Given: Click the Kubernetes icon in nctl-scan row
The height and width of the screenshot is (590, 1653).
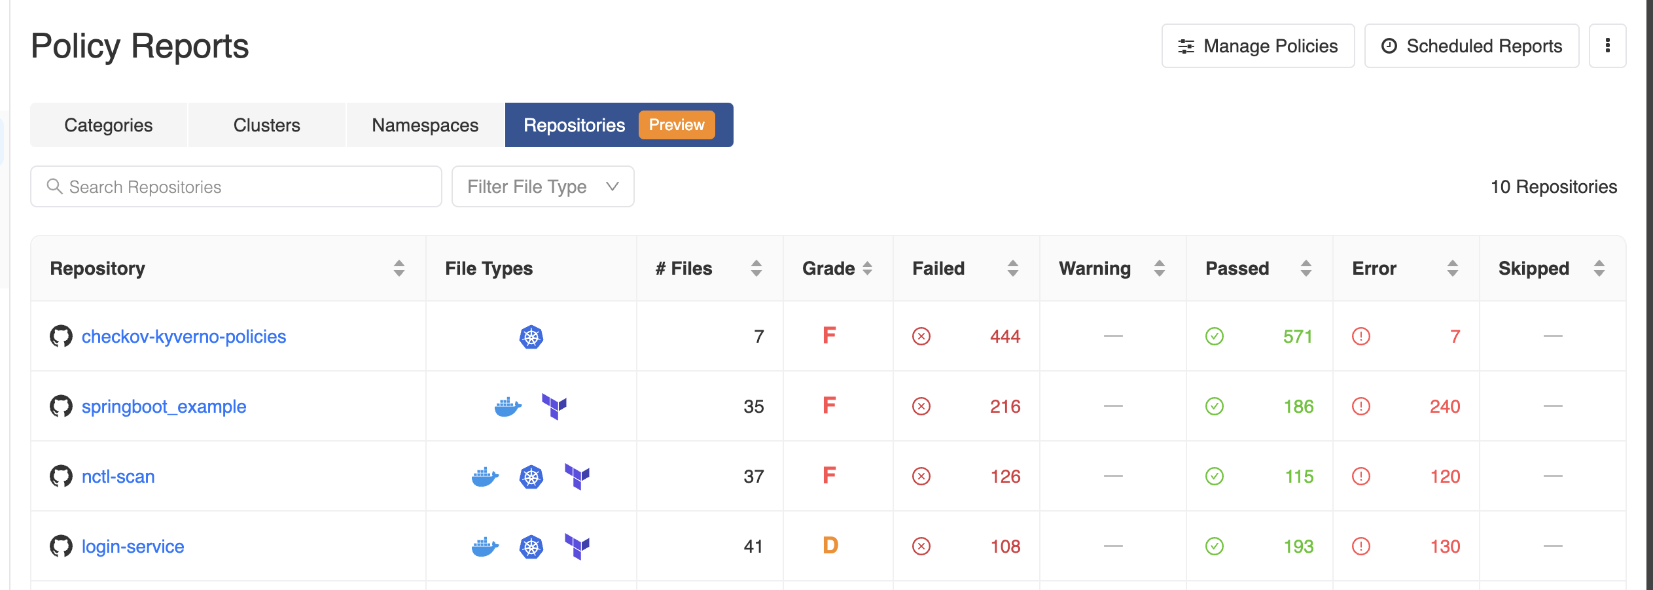Looking at the screenshot, I should pos(531,477).
